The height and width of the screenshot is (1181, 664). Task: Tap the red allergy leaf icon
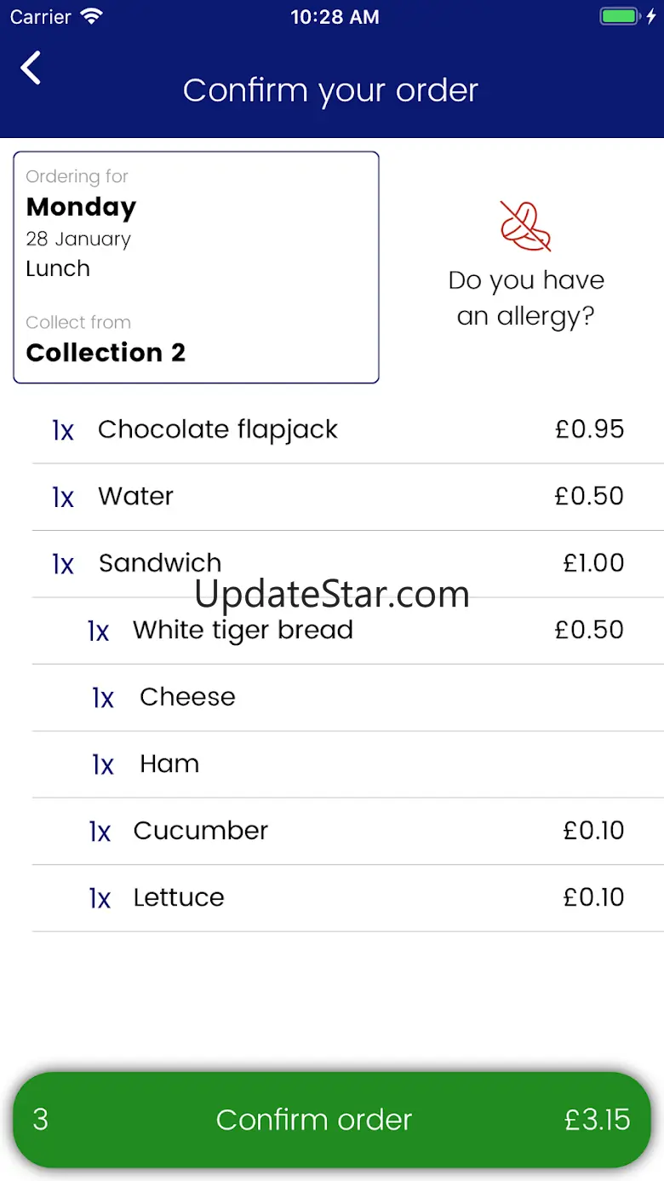(x=525, y=226)
